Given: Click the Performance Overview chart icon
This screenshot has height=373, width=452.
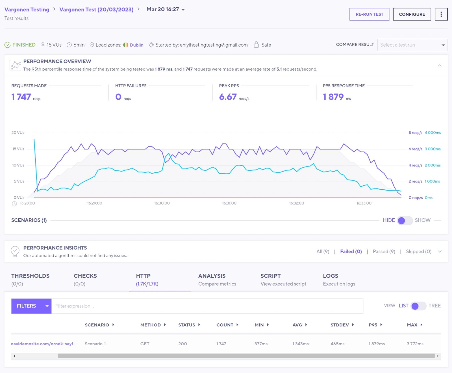Looking at the screenshot, I should [x=15, y=65].
